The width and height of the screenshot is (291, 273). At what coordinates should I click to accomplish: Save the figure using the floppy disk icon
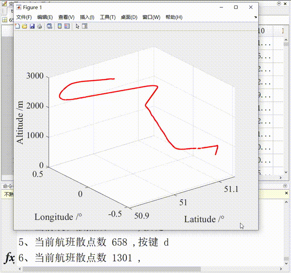(32, 26)
